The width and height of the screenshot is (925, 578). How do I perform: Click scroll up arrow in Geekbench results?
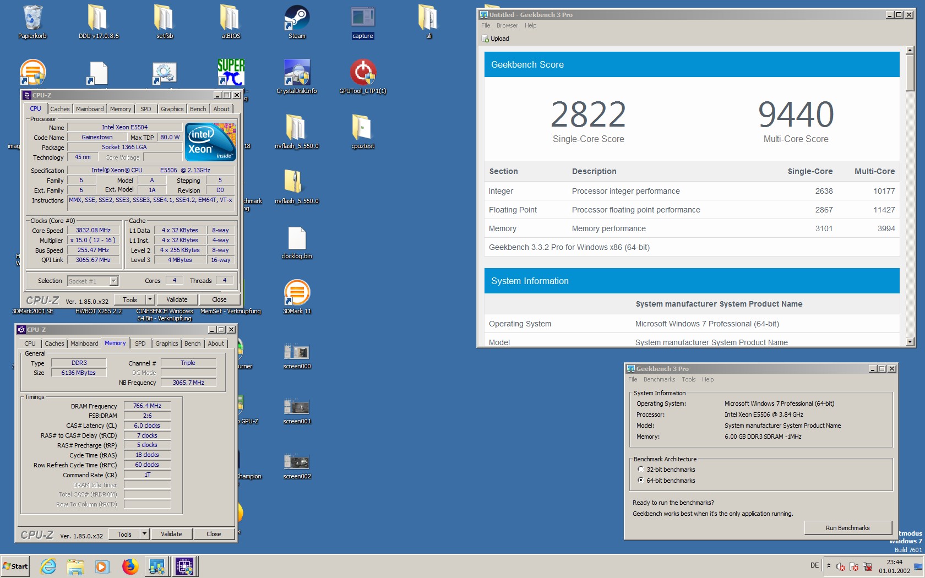click(910, 51)
